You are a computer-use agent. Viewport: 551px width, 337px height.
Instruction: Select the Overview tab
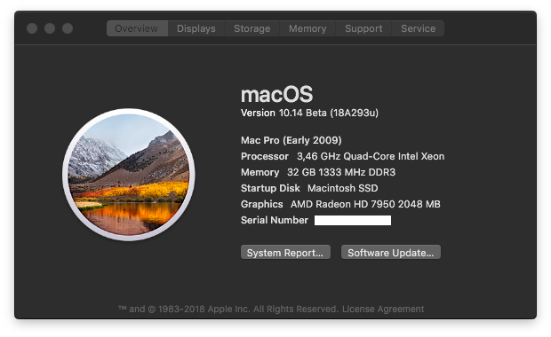137,28
